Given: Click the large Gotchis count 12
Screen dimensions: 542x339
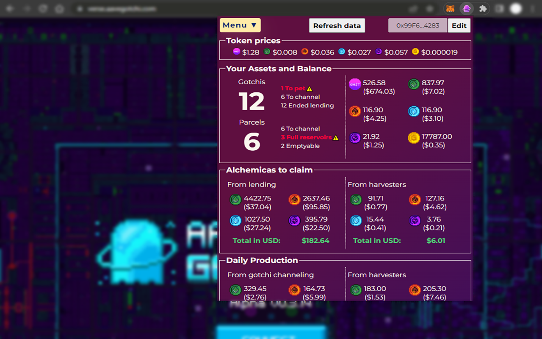Looking at the screenshot, I should [x=252, y=101].
